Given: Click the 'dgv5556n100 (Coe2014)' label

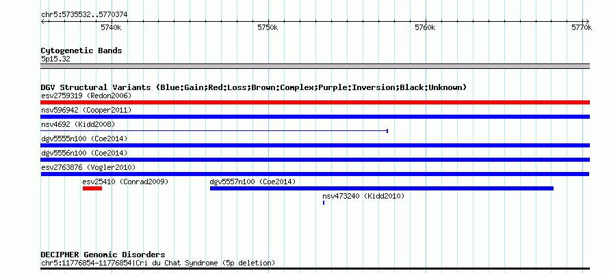Looking at the screenshot, I should click(x=84, y=153).
